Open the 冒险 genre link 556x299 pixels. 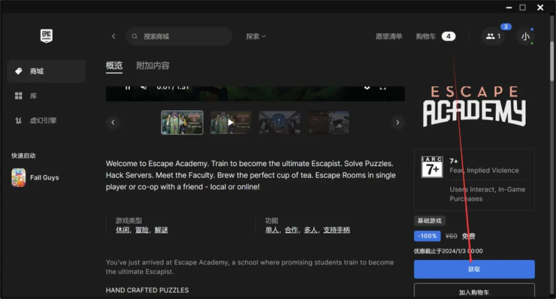pos(142,230)
